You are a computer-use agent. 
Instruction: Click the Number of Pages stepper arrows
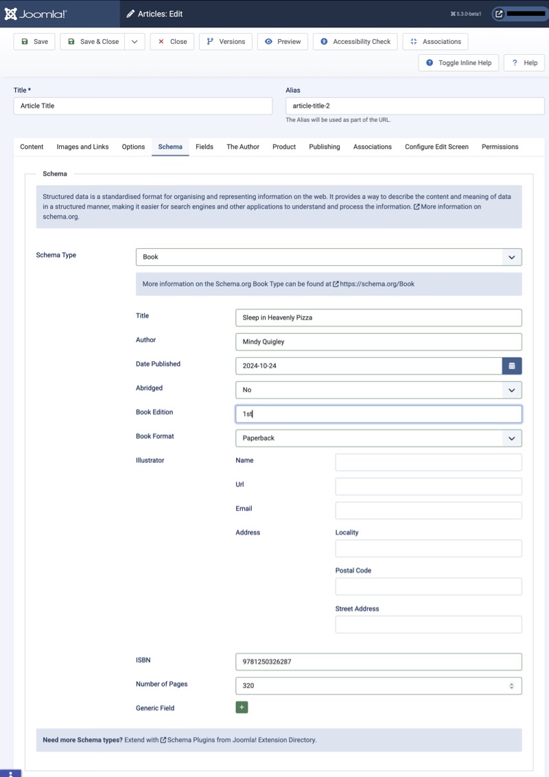click(511, 686)
